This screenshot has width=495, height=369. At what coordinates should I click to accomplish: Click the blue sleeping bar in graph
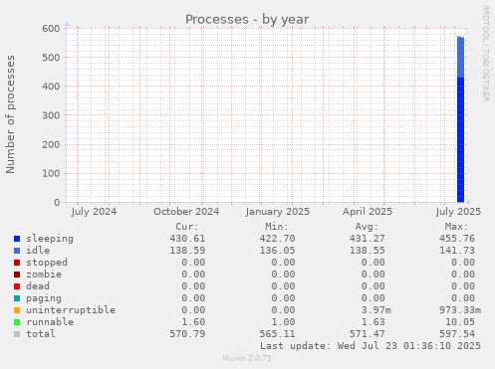pyautogui.click(x=460, y=139)
